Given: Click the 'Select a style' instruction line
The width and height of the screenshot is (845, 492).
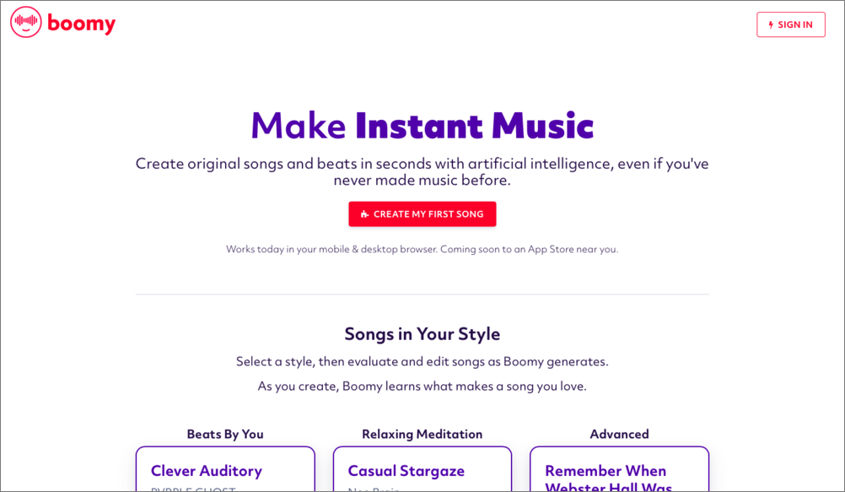Looking at the screenshot, I should click(422, 361).
